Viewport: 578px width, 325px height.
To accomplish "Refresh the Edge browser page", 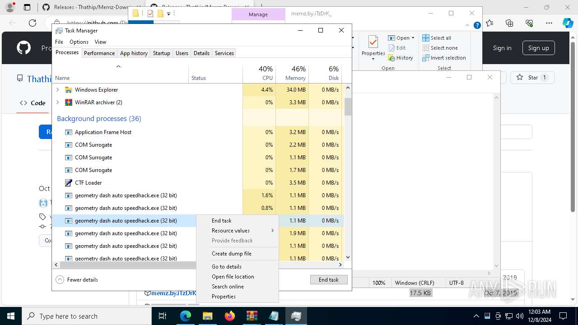I will pos(33,23).
